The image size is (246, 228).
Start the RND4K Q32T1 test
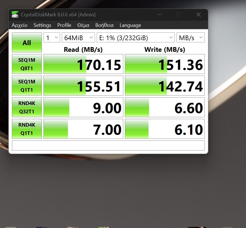[27, 107]
